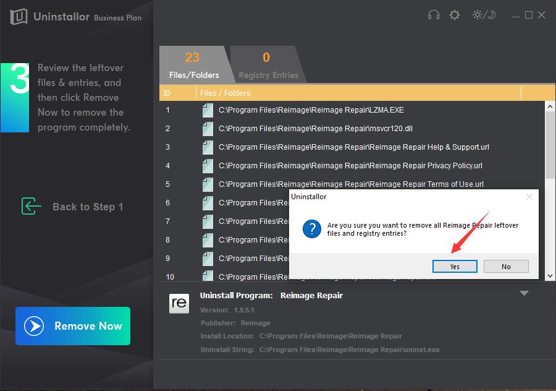Image resolution: width=556 pixels, height=391 pixels.
Task: Click the Files / Folders column header
Action: click(358, 93)
